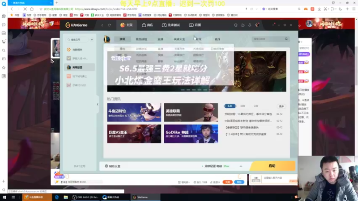The height and width of the screenshot is (201, 358).
Task: Open the 斗鱼迈特怡 news card
Action: point(134,113)
